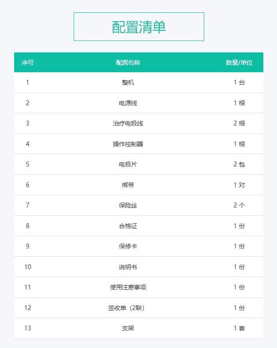The height and width of the screenshot is (348, 277).
Task: Select the 说明书 row text
Action: coord(128,267)
